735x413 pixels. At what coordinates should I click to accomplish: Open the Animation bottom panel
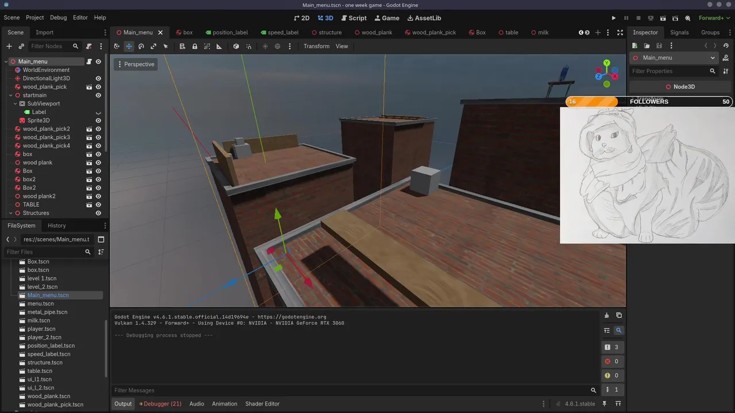pos(225,404)
